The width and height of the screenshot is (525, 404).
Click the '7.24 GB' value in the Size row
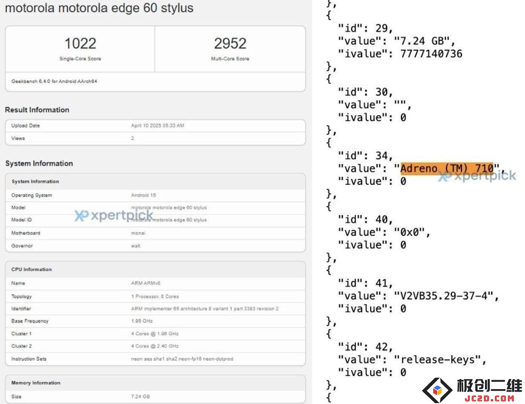140,396
